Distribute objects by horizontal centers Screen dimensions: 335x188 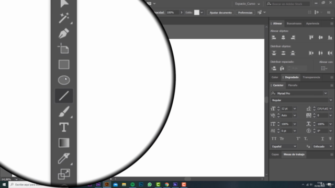[x=320, y=53]
